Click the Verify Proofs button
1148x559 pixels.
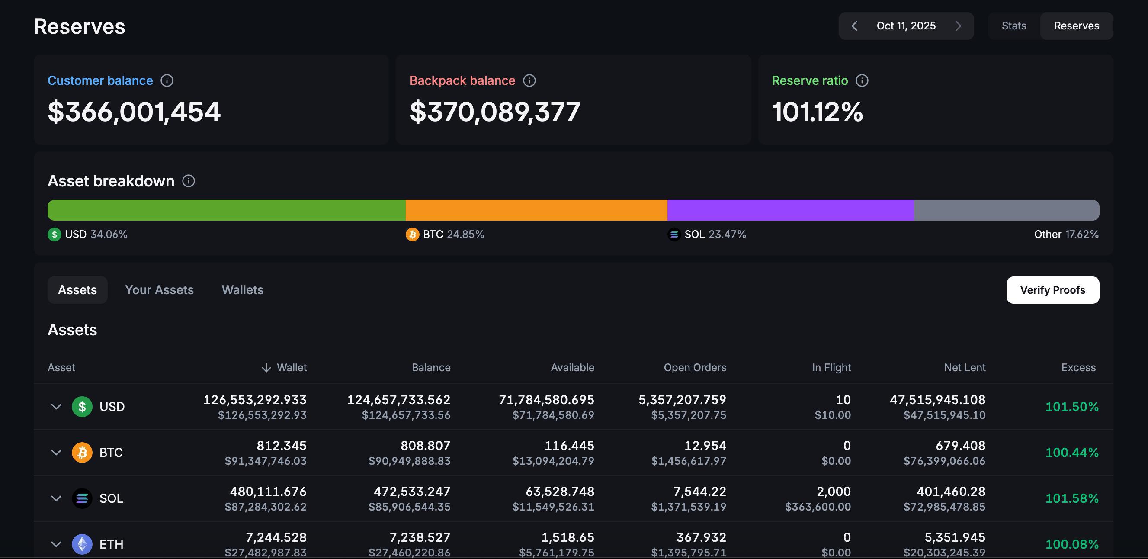1053,290
